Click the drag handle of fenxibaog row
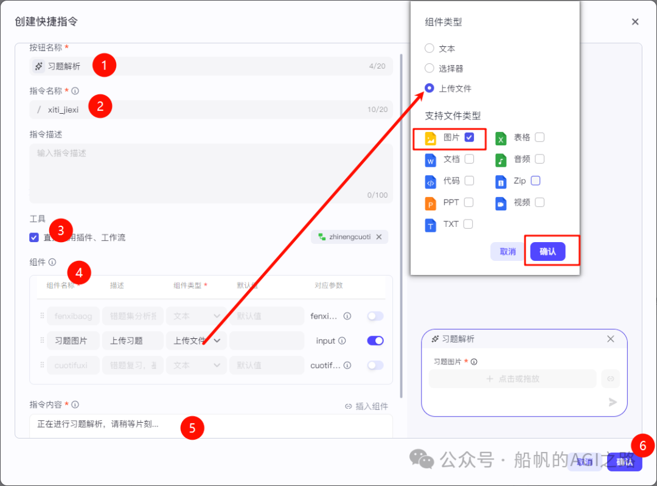 [x=42, y=316]
